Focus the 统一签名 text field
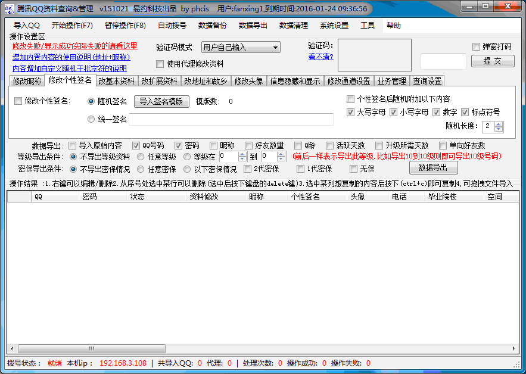 [231, 120]
